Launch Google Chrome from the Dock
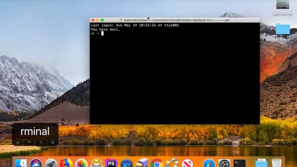Screen dimensions: 297x167 [157, 163]
